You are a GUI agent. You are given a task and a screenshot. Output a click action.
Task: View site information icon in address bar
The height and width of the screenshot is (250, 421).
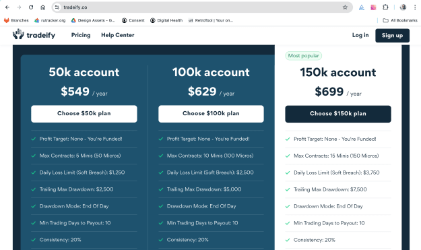(x=57, y=7)
